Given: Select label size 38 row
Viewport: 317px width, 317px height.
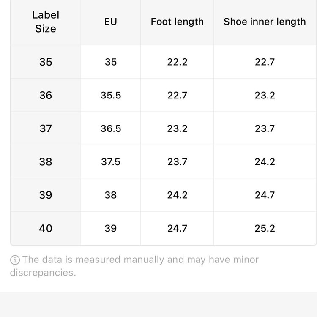Looking at the screenshot, I should (163, 162).
